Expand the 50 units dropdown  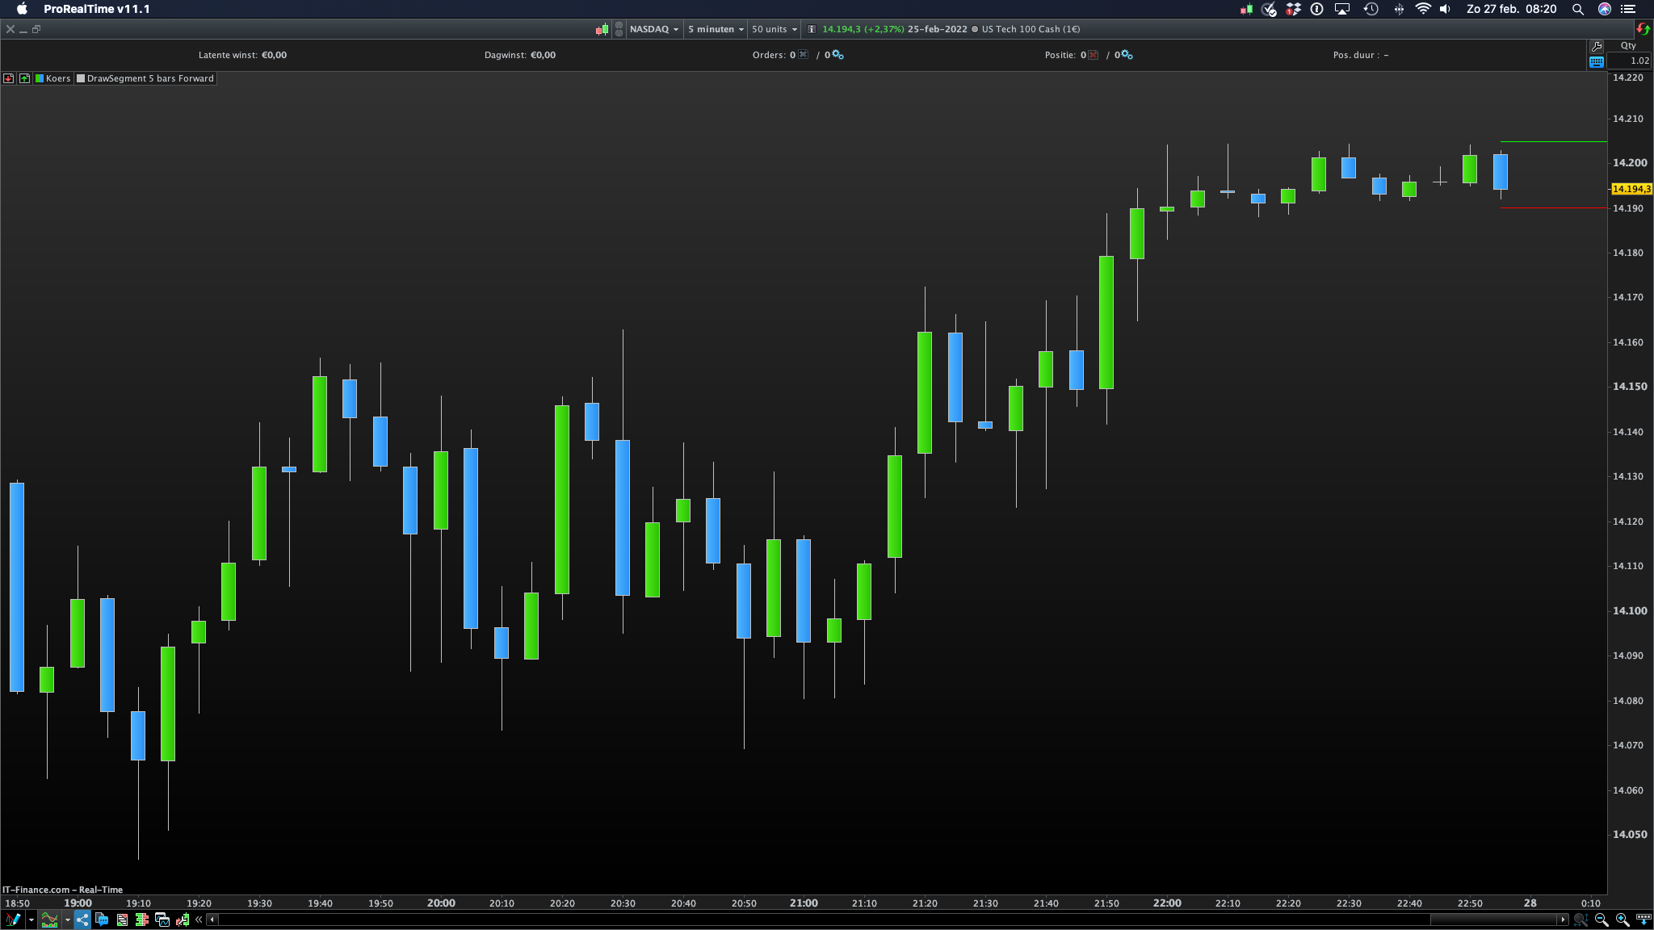pos(774,29)
